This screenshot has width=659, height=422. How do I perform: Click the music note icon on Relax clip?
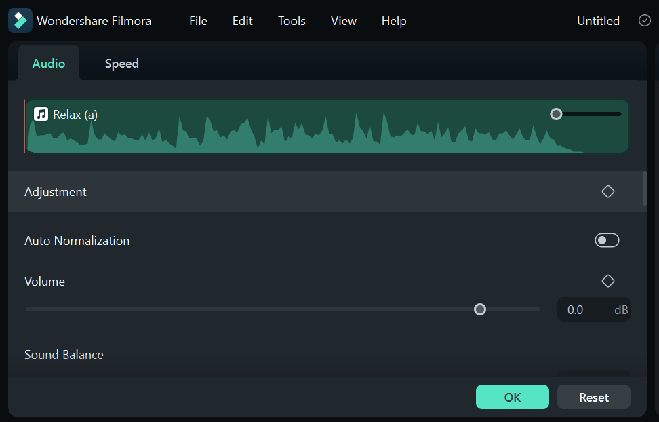41,114
